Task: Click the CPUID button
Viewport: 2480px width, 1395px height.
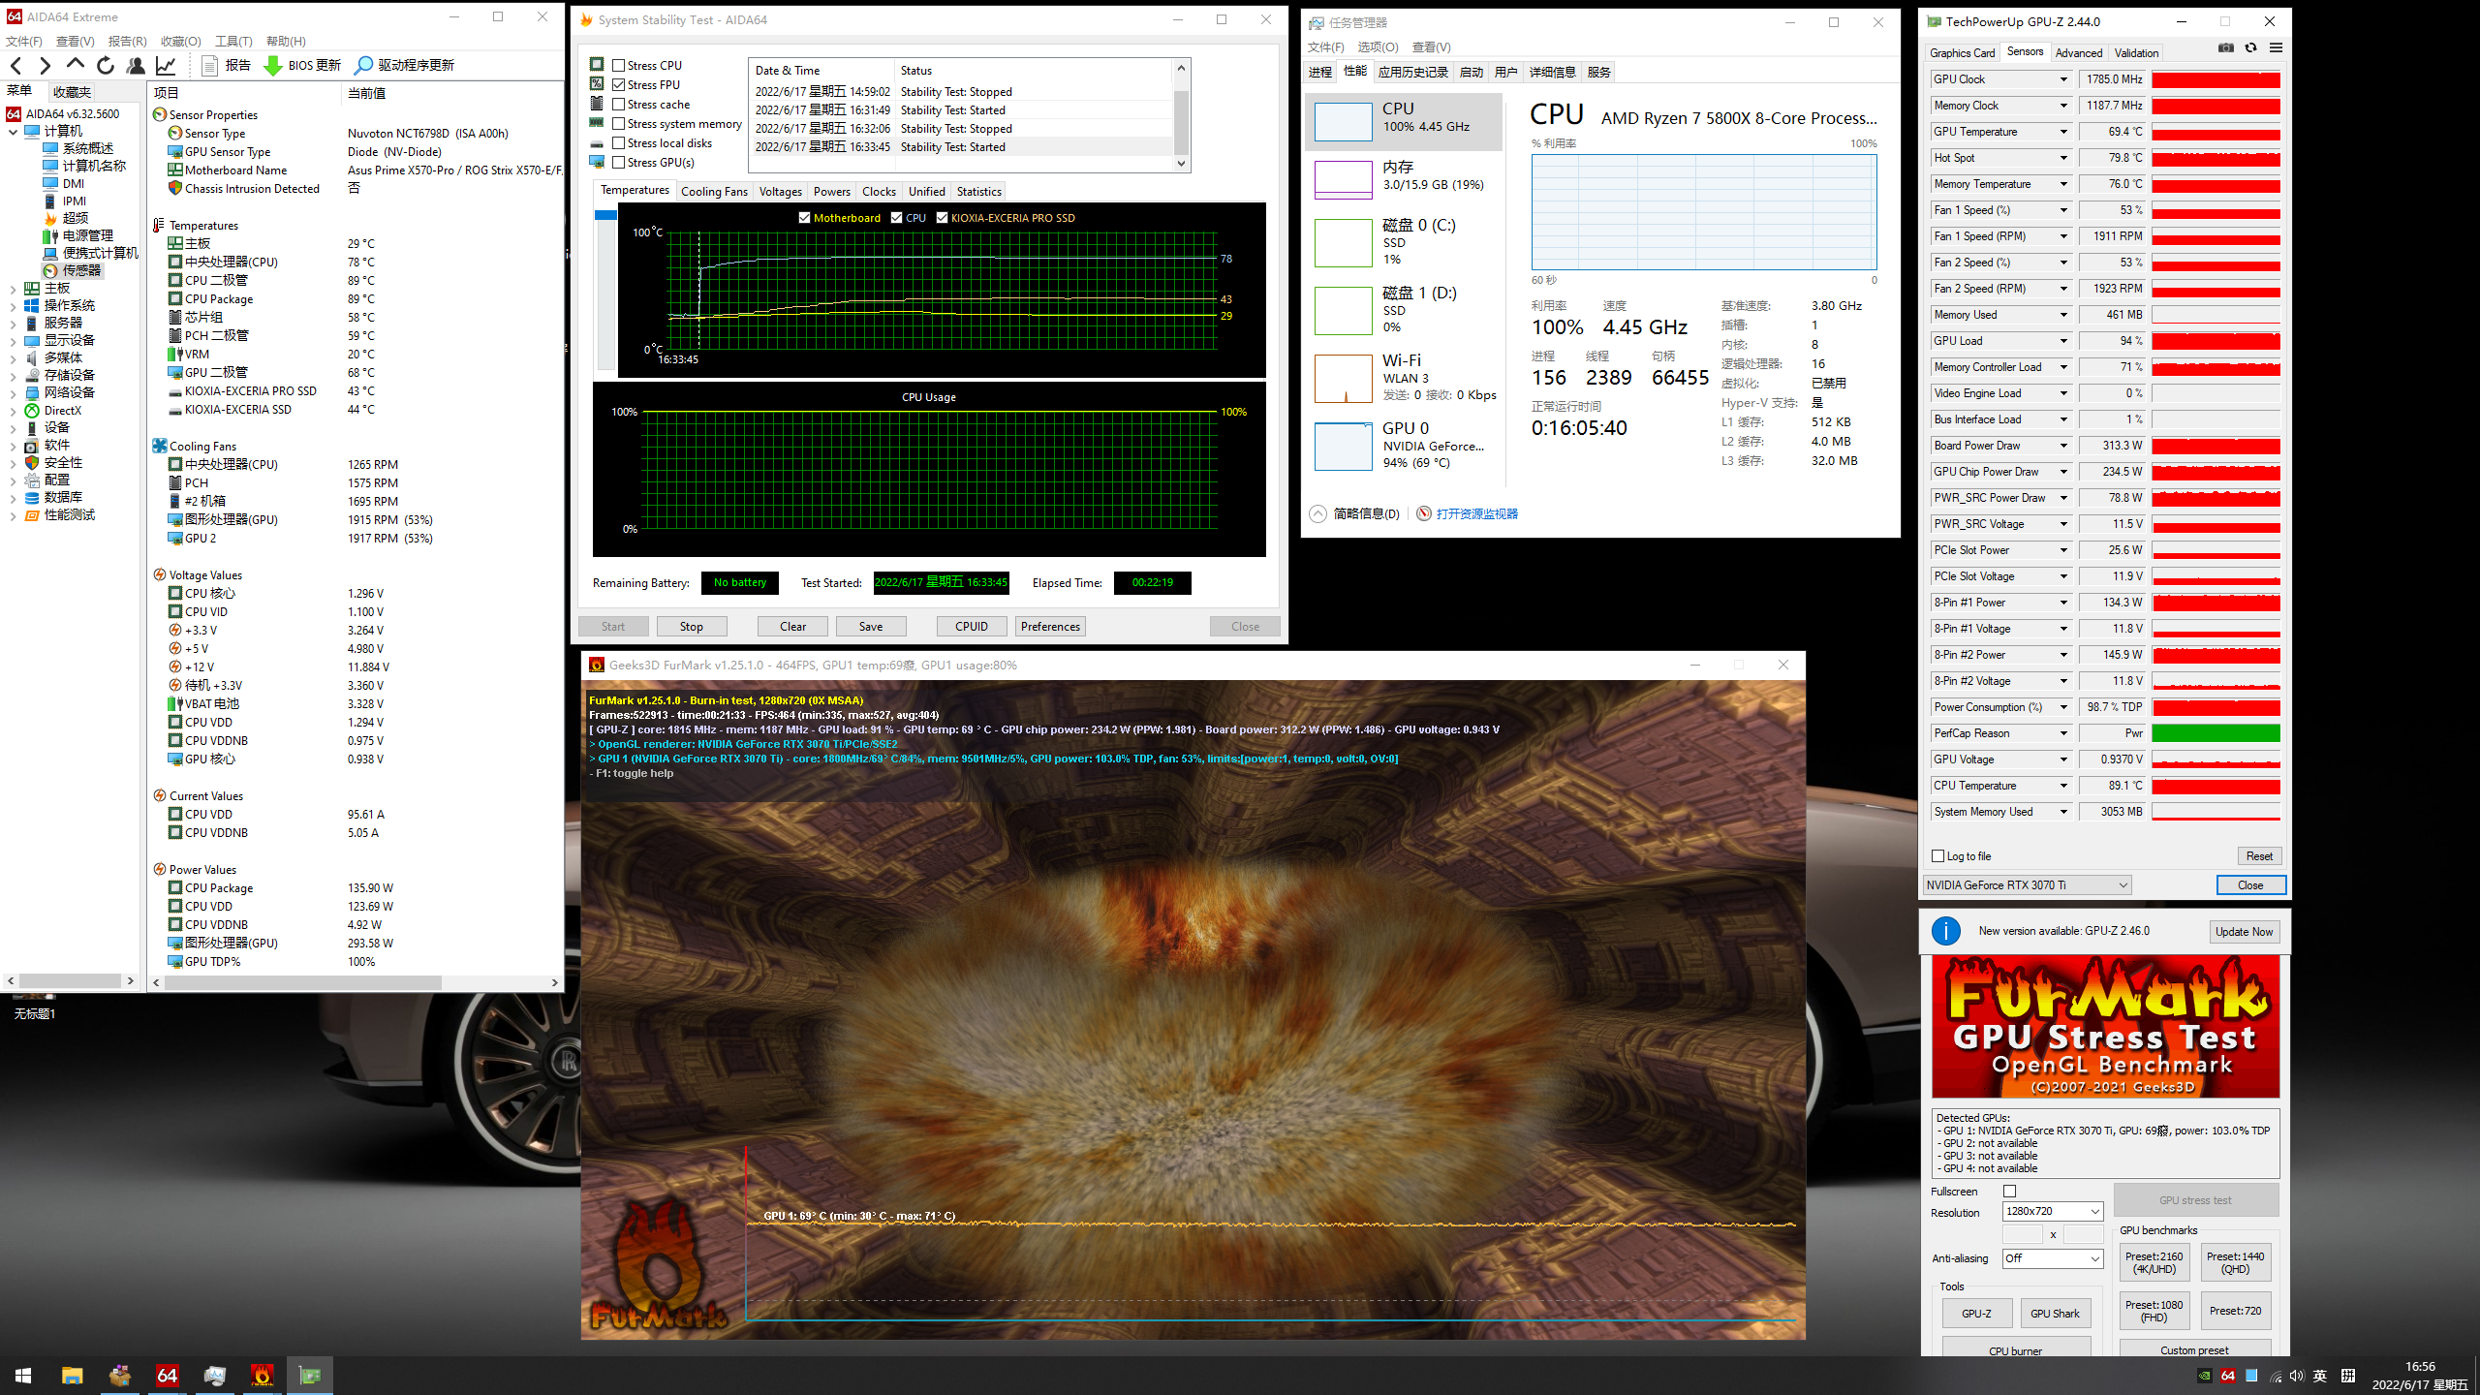Action: coord(972,626)
